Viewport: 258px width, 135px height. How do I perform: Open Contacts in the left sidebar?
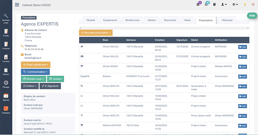click(x=6, y=47)
